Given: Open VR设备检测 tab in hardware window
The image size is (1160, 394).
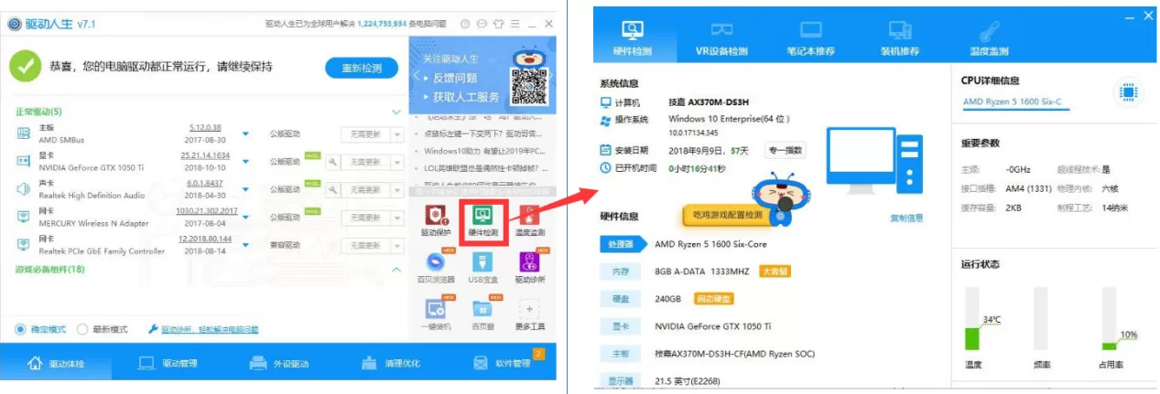Looking at the screenshot, I should [x=721, y=37].
